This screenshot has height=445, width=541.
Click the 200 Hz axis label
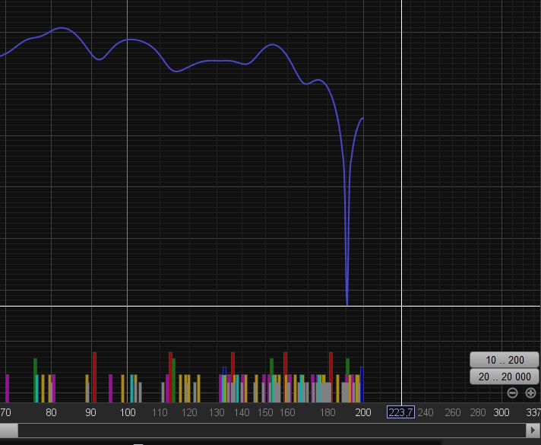pyautogui.click(x=363, y=412)
